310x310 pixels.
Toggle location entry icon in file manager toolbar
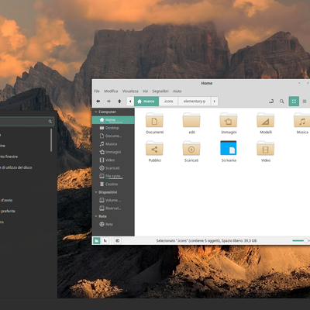click(271, 102)
